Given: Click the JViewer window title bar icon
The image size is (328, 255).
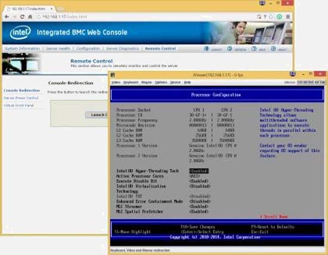Looking at the screenshot, I should (x=113, y=74).
